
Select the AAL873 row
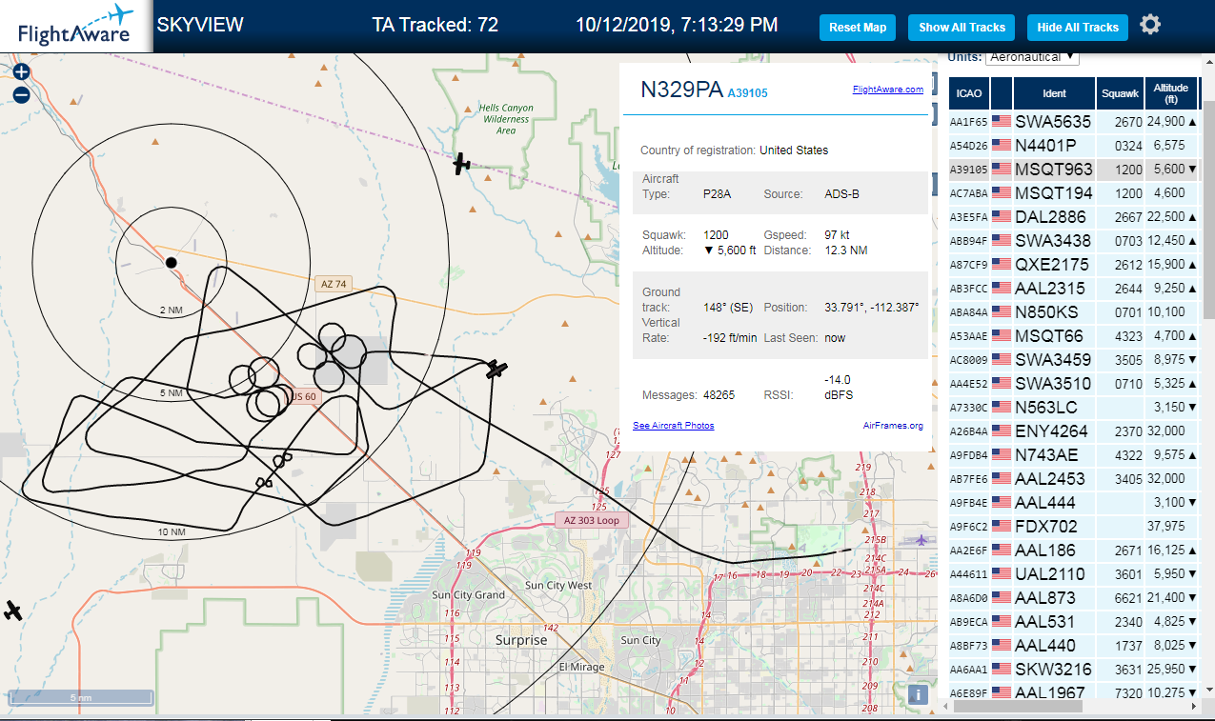[1074, 598]
